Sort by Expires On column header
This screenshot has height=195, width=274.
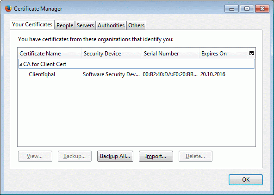coord(224,54)
